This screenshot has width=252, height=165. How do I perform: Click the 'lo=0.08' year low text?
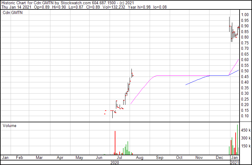[x=160, y=7]
